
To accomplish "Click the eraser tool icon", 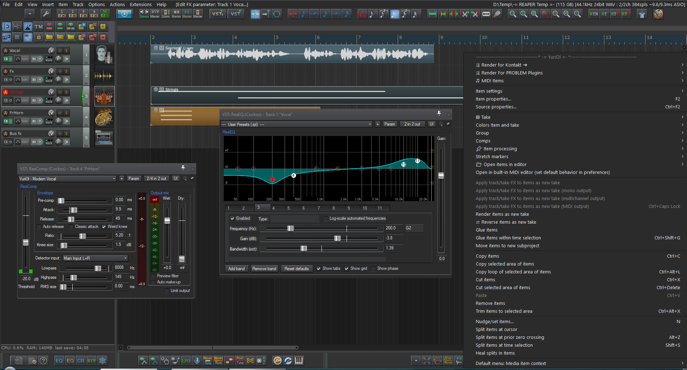I will 497,14.
